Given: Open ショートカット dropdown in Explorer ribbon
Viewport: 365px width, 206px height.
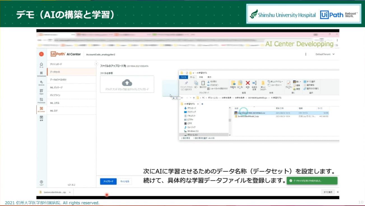Looking at the screenshot, I should 275,85.
